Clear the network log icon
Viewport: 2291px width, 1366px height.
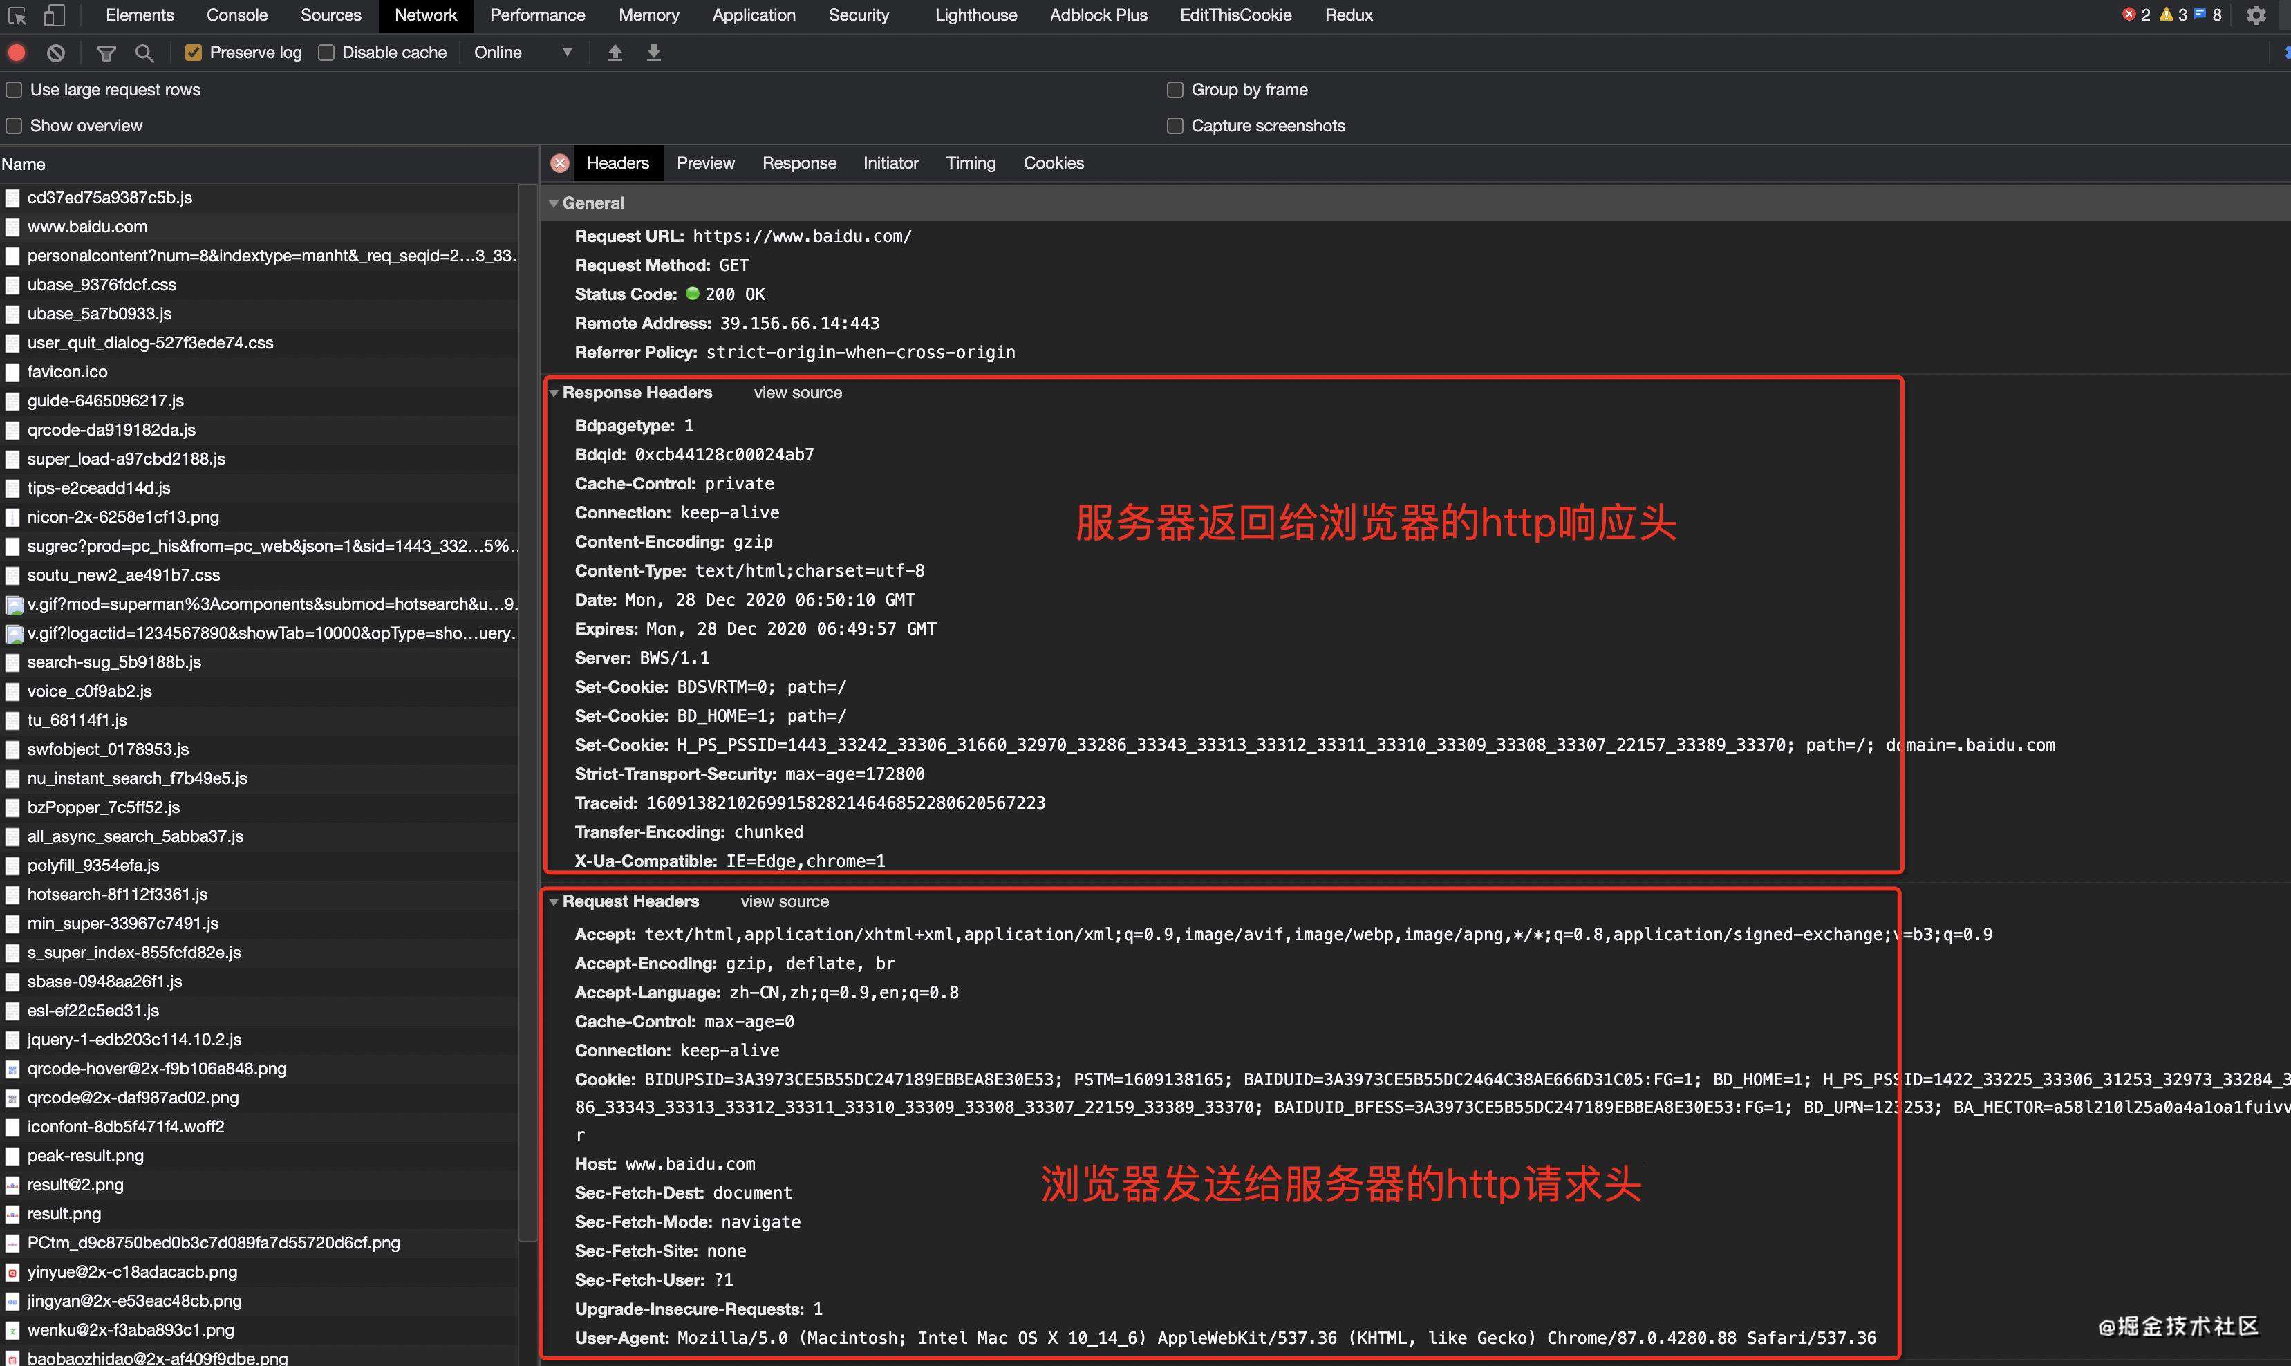point(56,53)
